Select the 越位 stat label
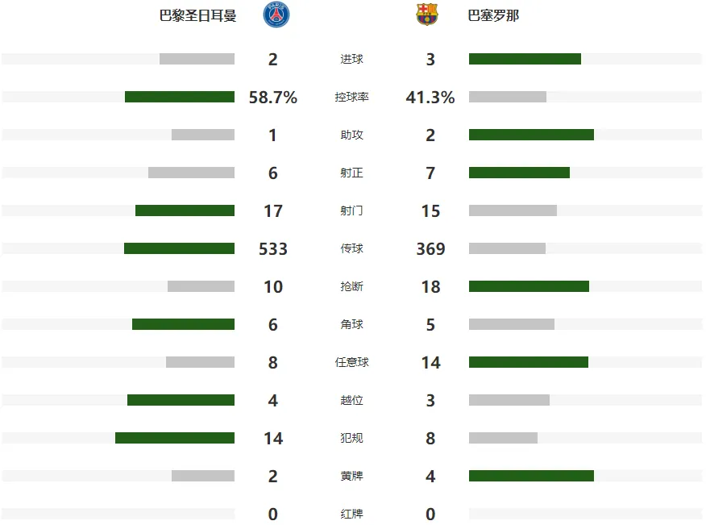This screenshot has width=706, height=525. coord(351,400)
